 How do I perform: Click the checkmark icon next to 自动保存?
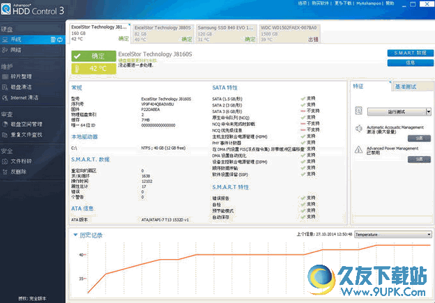303,217
